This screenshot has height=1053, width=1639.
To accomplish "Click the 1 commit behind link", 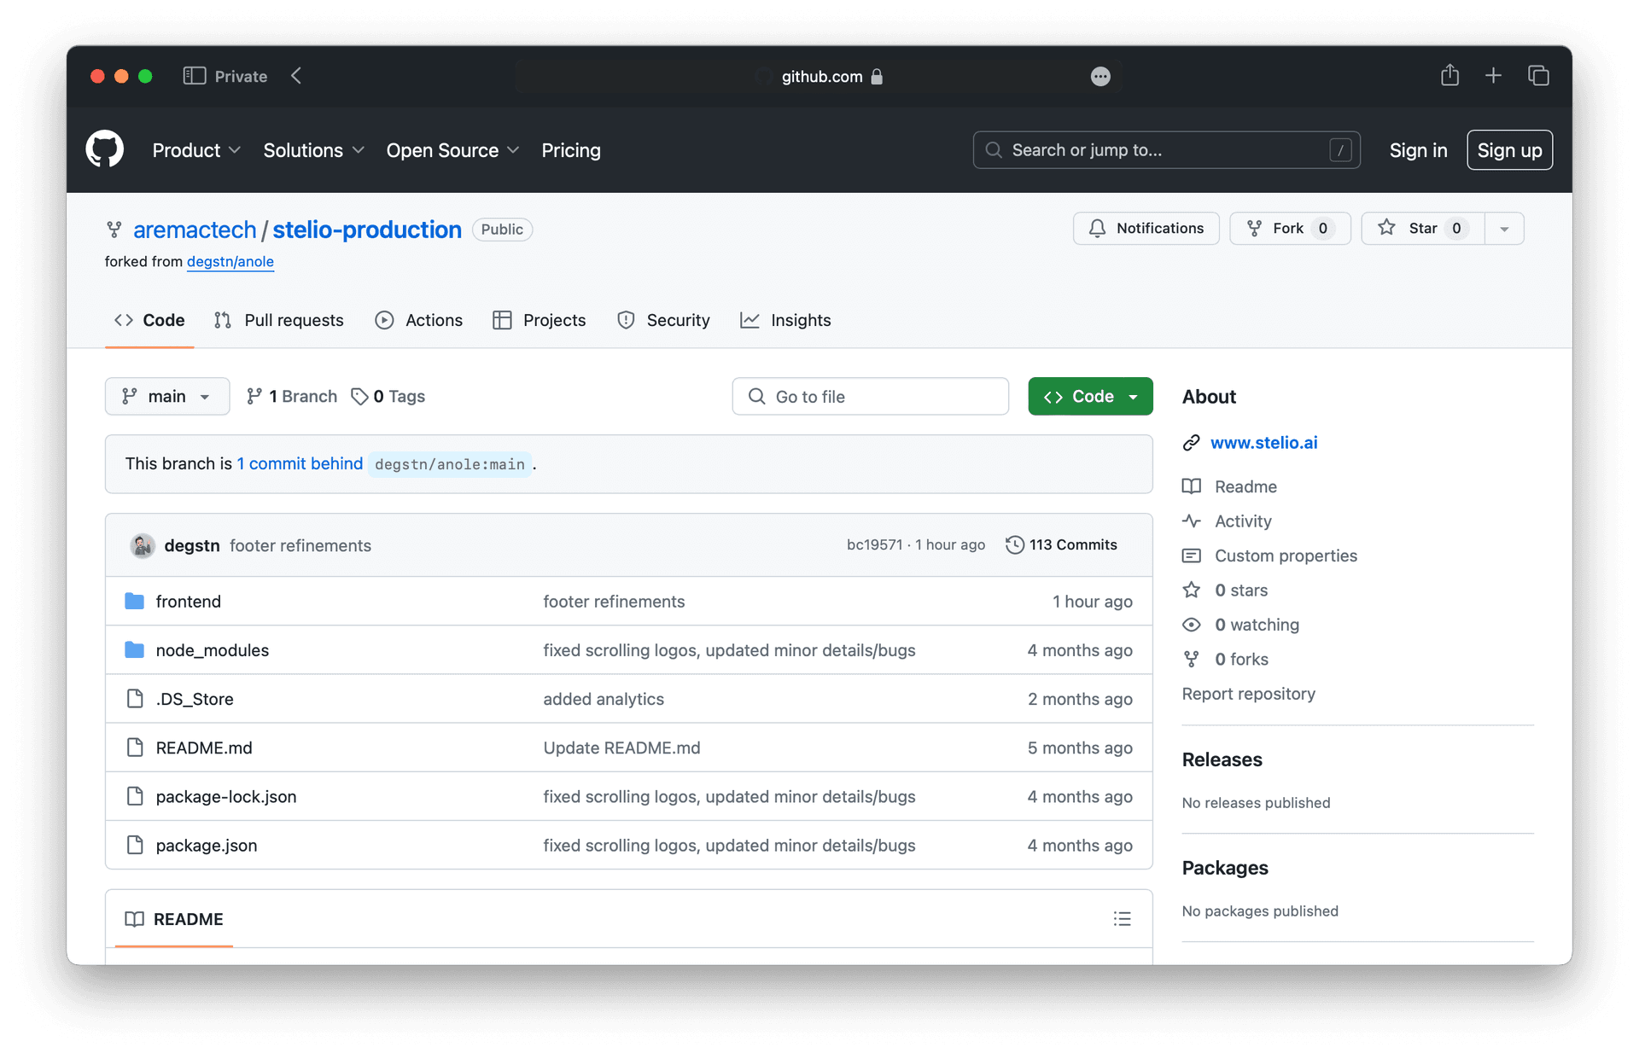I will click(300, 463).
